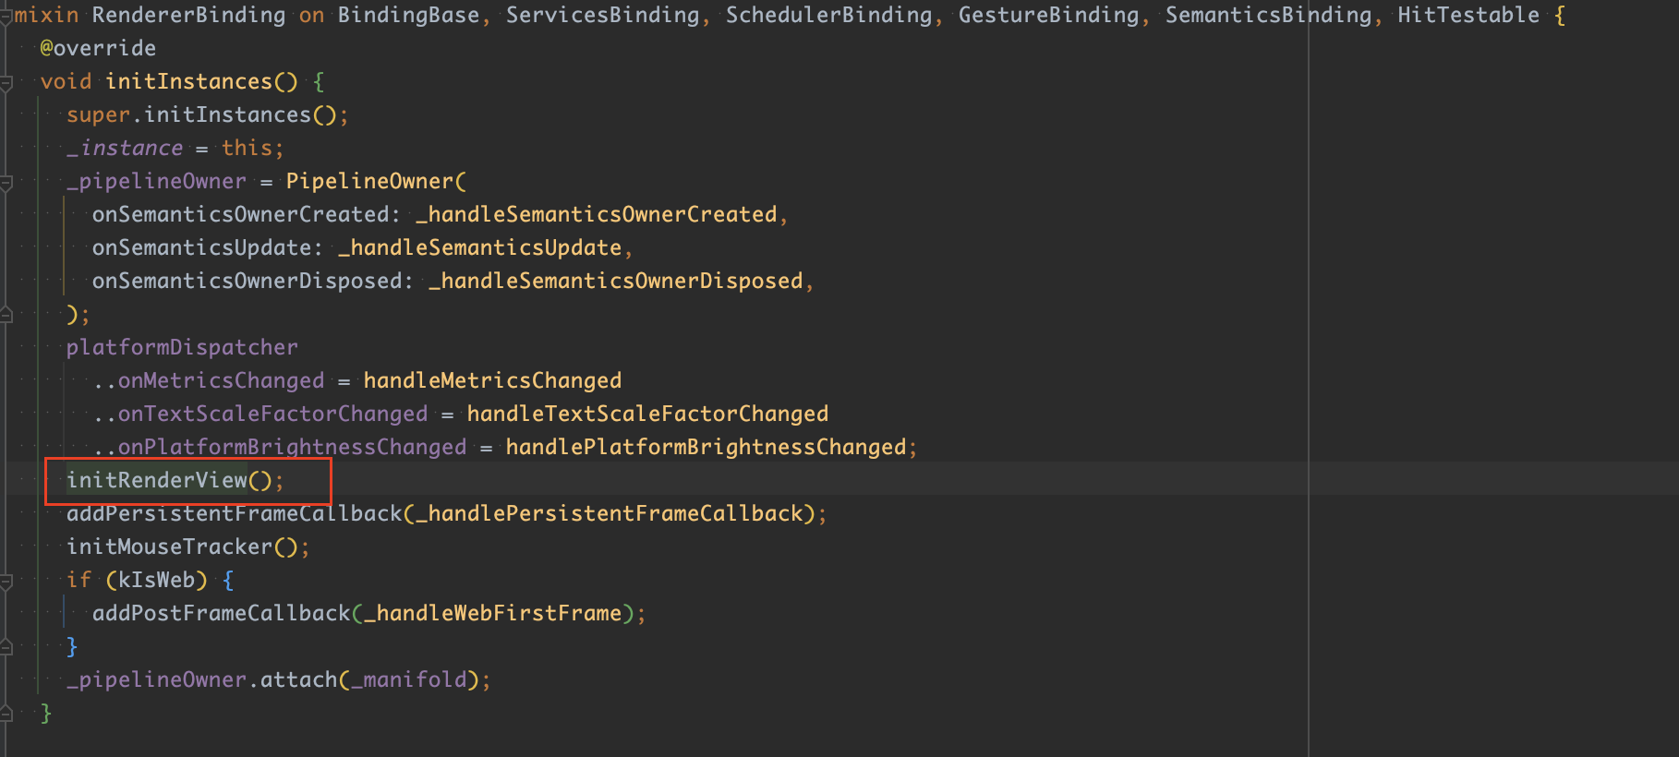Click BindingBase in the on clause
The height and width of the screenshot is (757, 1679).
click(408, 15)
